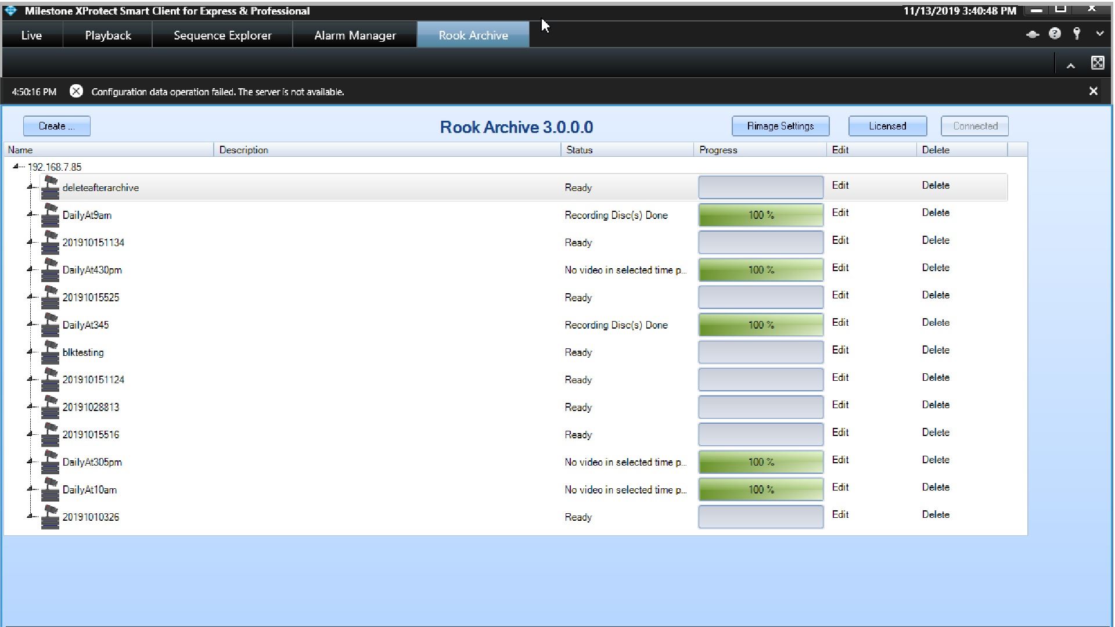Viewport: 1115px width, 627px height.
Task: Sort by the Name column header
Action: coord(109,150)
